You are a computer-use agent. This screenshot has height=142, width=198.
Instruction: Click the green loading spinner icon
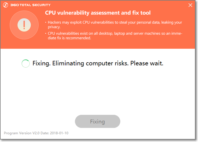click(x=25, y=64)
